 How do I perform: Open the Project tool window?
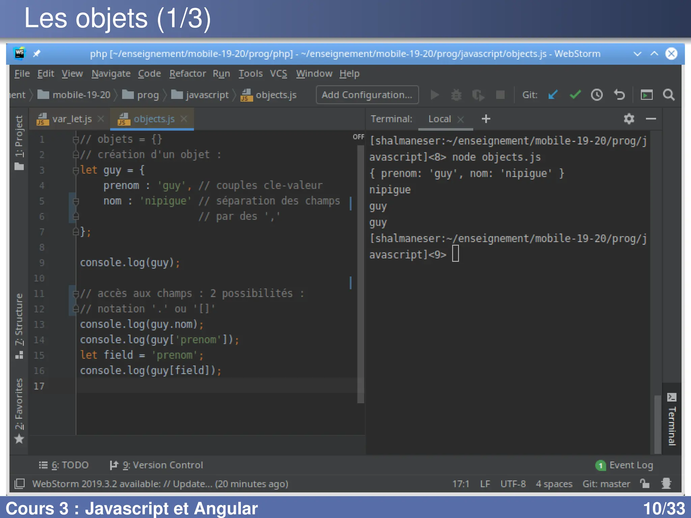tap(19, 143)
